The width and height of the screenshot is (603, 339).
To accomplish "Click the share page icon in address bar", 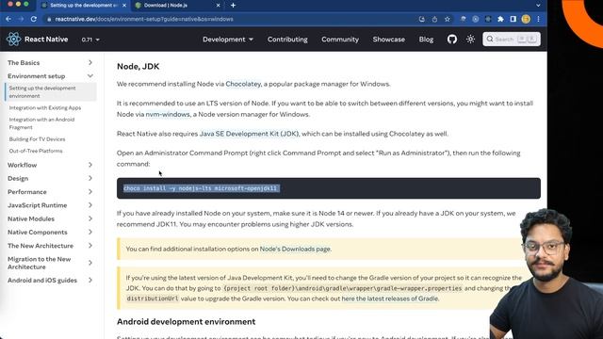I will pyautogui.click(x=434, y=19).
